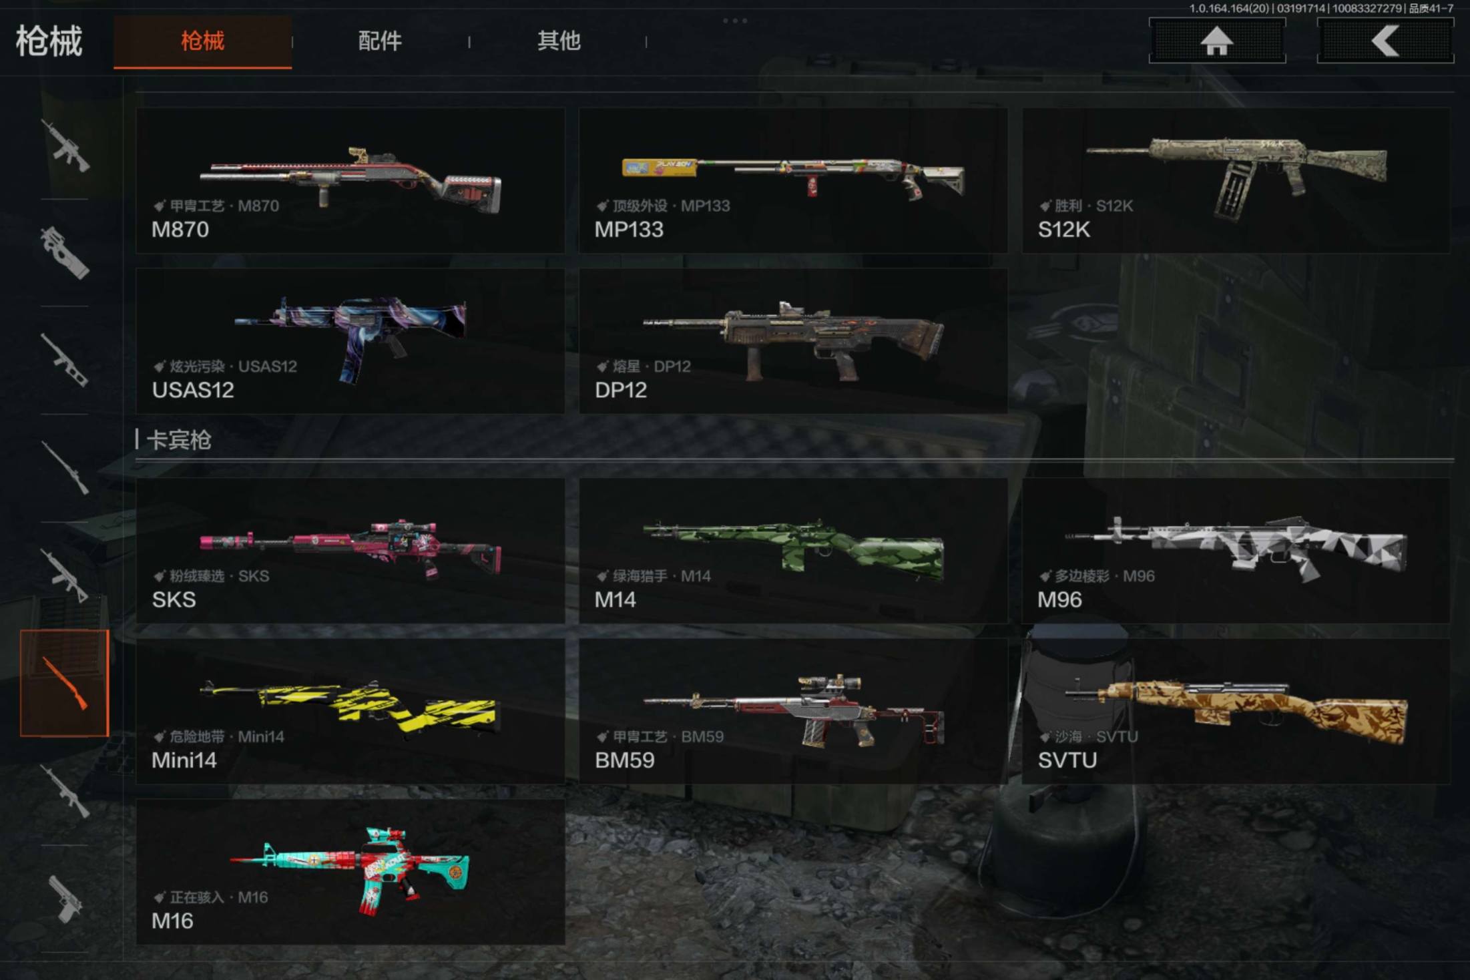Image resolution: width=1470 pixels, height=980 pixels.
Task: Select the pistol category icon
Action: click(65, 899)
